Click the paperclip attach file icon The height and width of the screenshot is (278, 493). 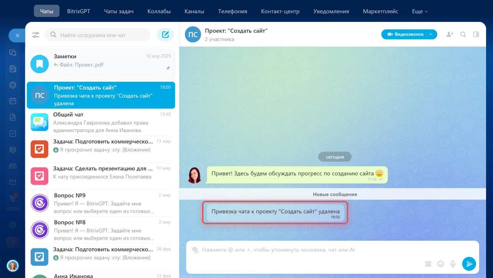pos(195,250)
